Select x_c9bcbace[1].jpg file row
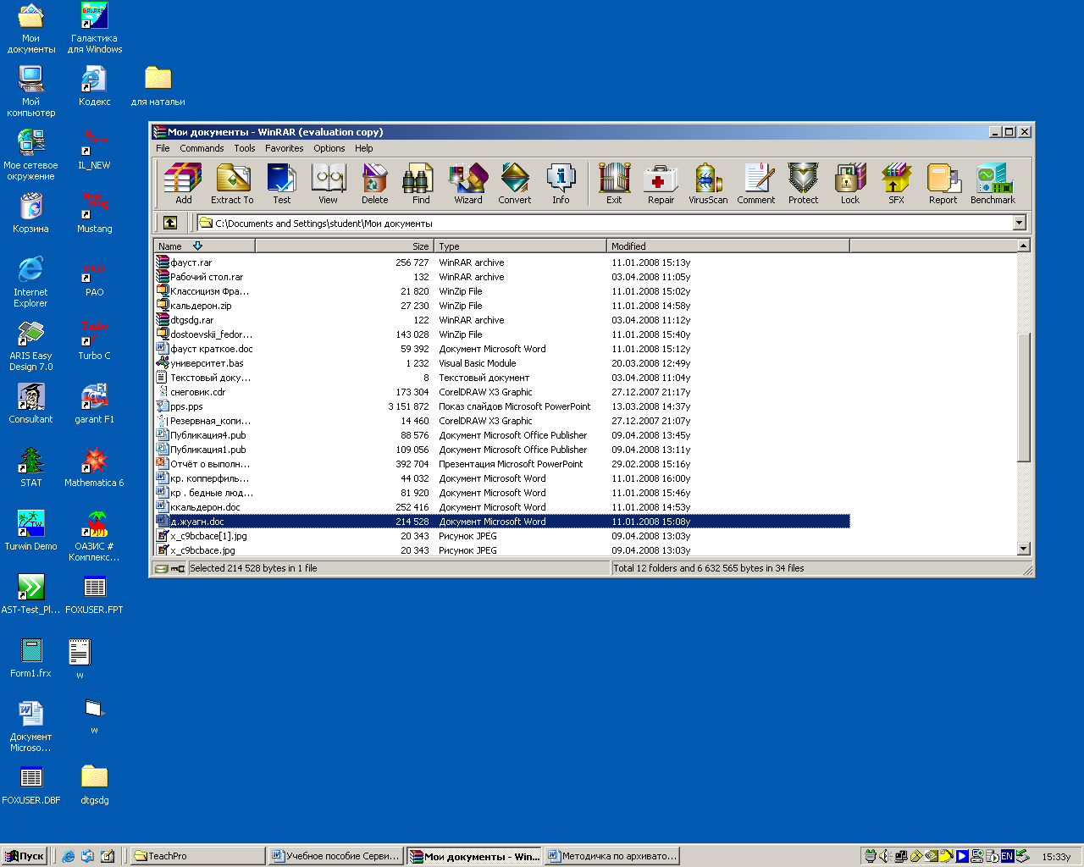 502,536
